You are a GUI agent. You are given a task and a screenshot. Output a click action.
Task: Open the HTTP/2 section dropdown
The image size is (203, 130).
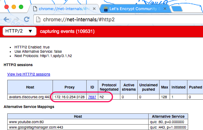point(20,31)
